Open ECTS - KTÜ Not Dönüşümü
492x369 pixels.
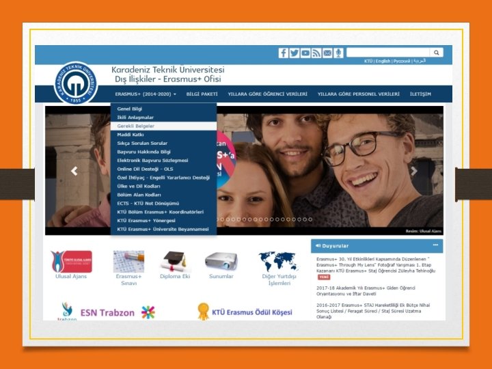point(163,204)
